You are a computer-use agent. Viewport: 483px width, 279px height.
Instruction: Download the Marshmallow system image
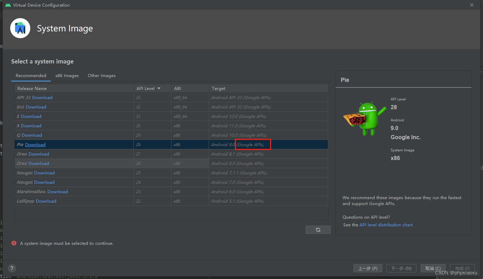point(58,192)
